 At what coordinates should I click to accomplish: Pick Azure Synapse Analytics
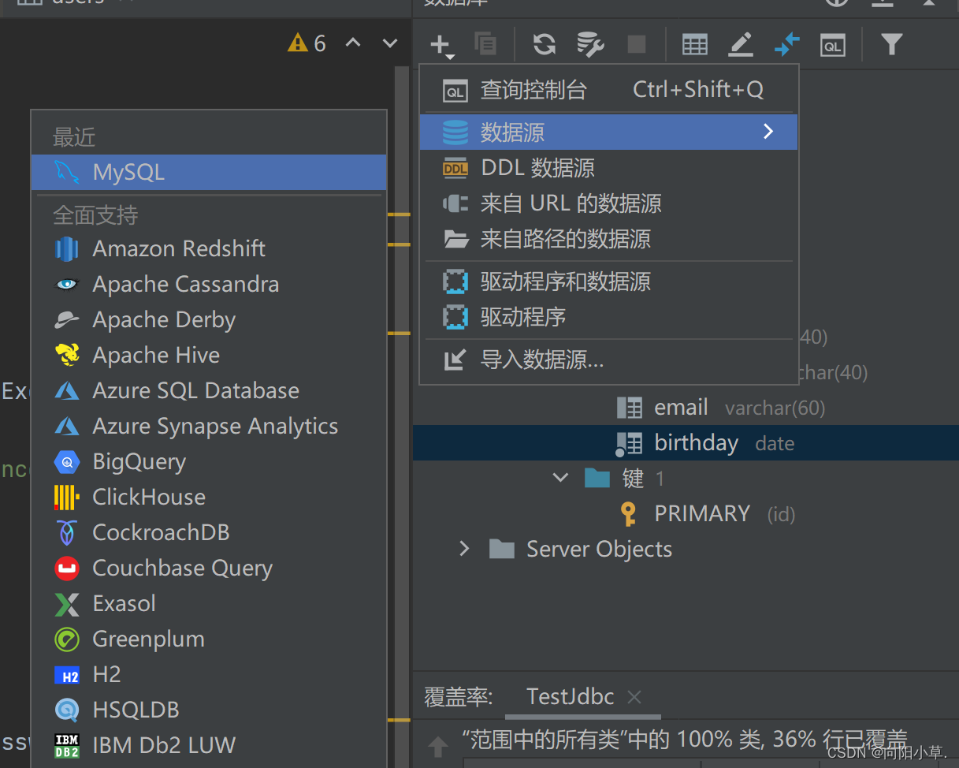209,426
